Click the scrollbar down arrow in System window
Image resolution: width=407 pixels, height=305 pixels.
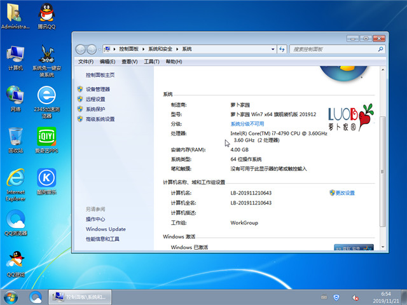tap(383, 247)
